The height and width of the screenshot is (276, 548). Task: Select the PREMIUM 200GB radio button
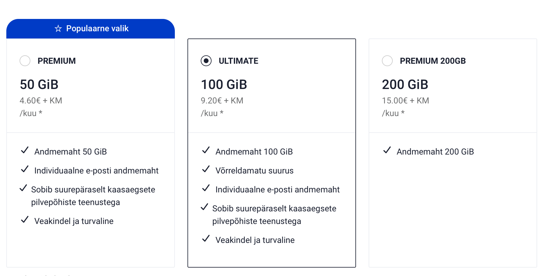coord(387,61)
